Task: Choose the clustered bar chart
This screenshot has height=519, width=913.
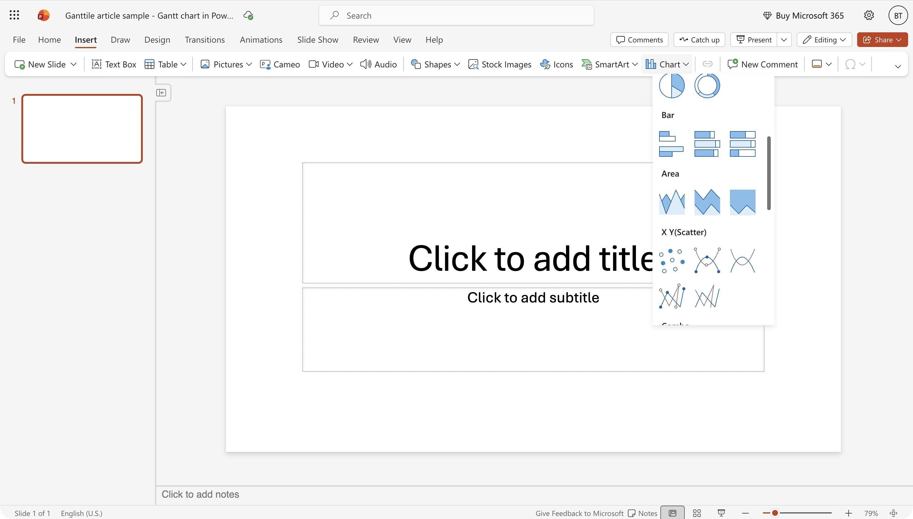Action: click(671, 144)
